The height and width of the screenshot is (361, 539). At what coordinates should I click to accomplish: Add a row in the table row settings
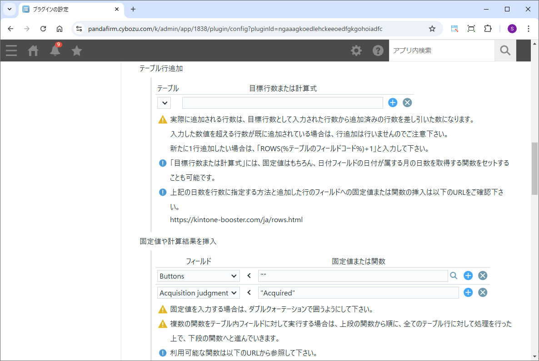(393, 102)
